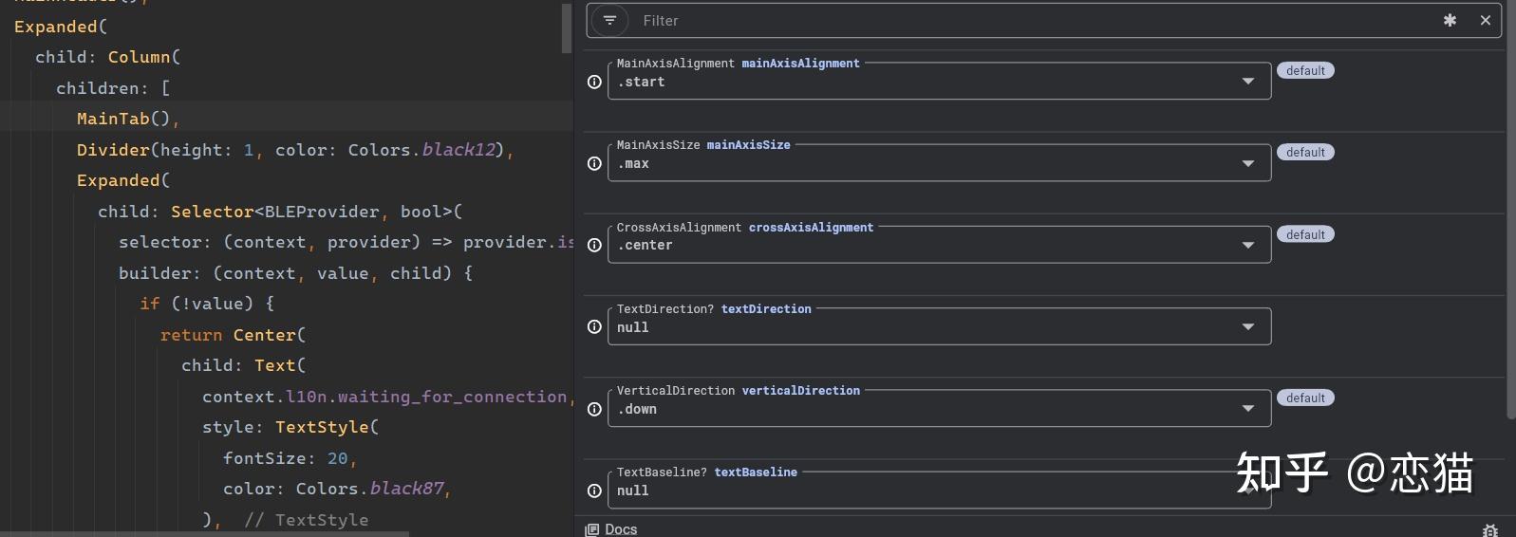Viewport: 1516px width, 537px height.
Task: Clear the filter with the X icon
Action: pyautogui.click(x=1486, y=20)
